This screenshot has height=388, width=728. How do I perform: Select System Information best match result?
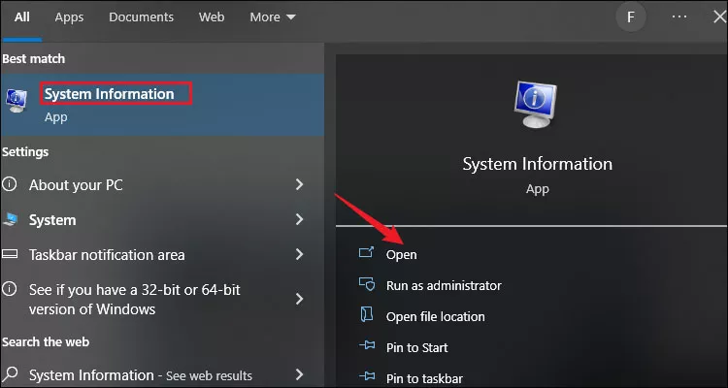click(162, 105)
